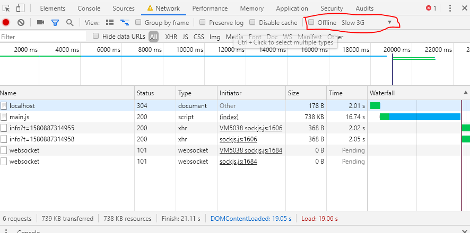The width and height of the screenshot is (470, 233).
Task: Click the red error count badge
Action: [431, 8]
